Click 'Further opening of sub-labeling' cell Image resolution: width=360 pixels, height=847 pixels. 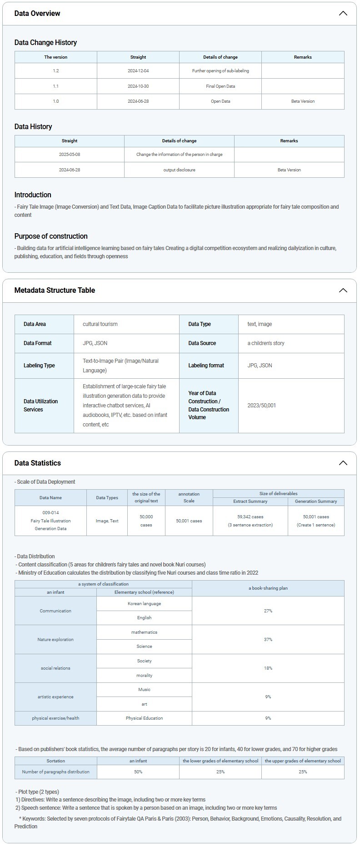coord(220,71)
